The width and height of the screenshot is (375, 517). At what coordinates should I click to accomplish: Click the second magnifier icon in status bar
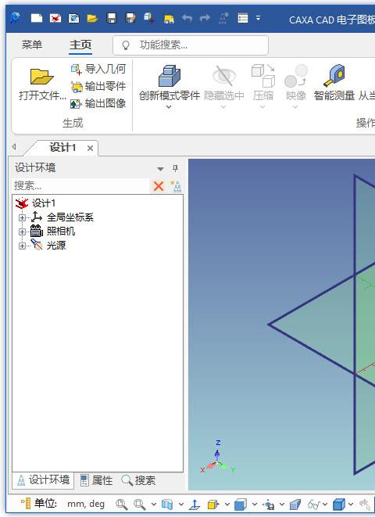coord(140,504)
